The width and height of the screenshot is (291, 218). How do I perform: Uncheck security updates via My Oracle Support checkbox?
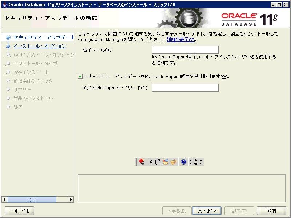pos(80,77)
